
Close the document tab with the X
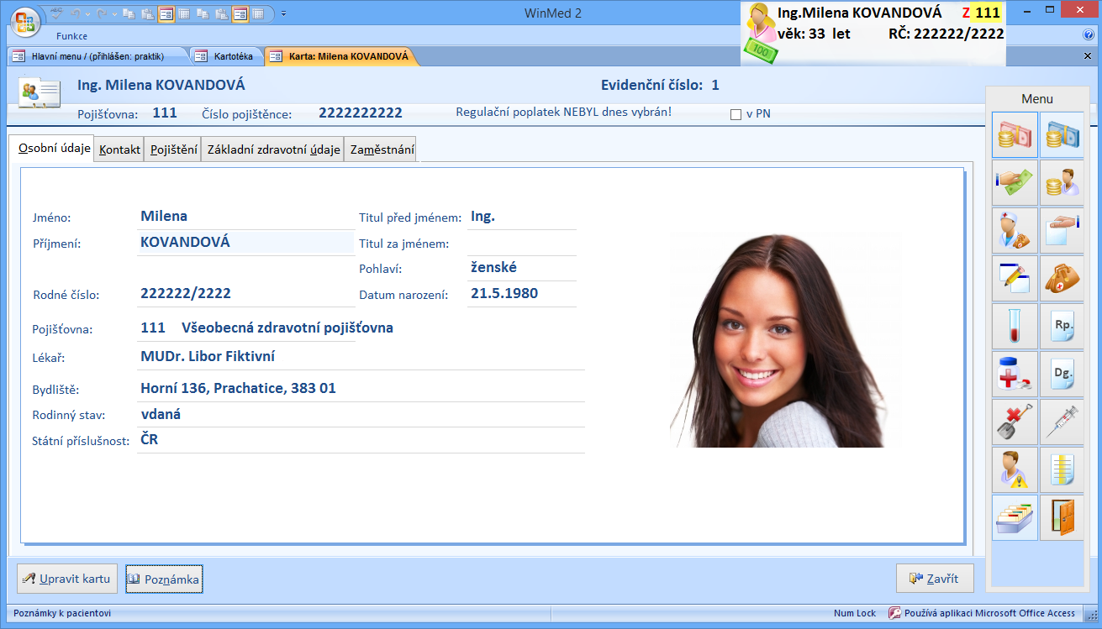1088,56
